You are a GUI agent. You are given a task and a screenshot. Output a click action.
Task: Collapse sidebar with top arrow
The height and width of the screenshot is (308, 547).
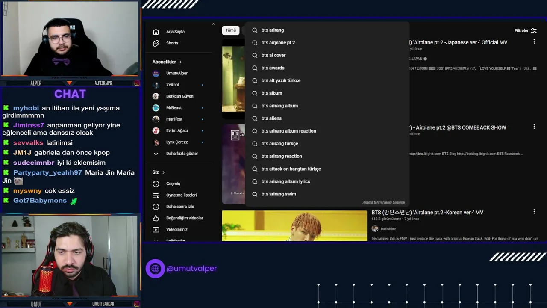213,24
